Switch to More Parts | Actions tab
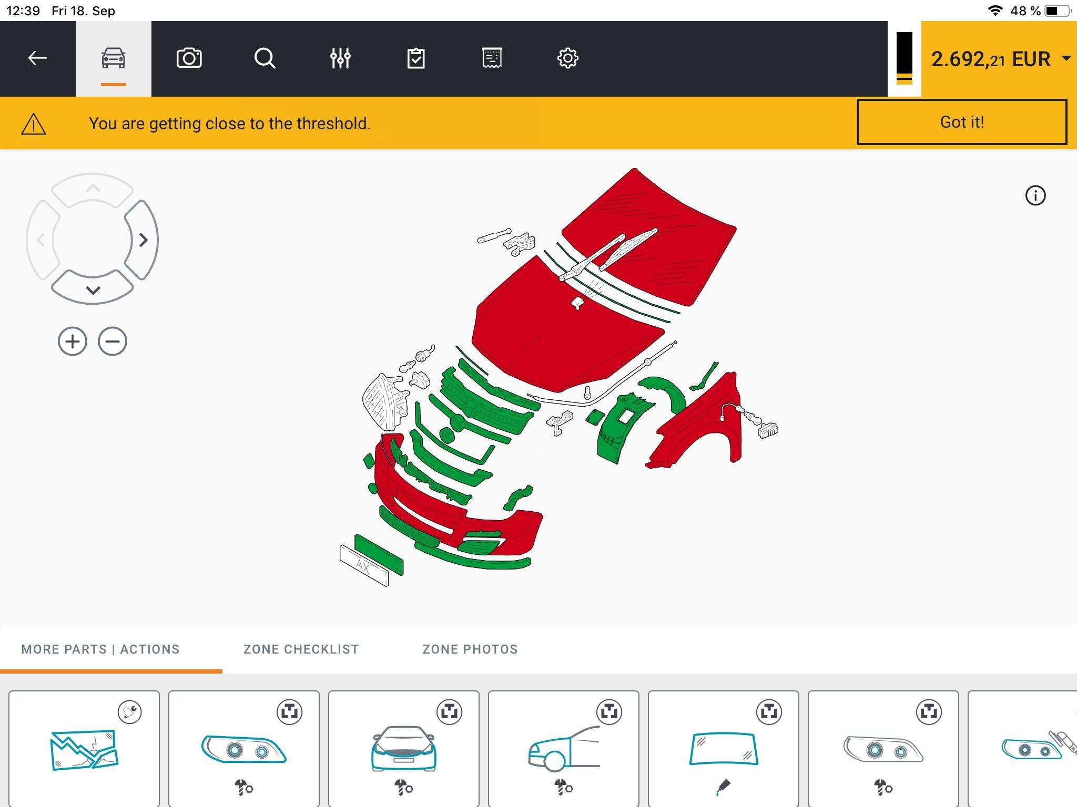Image resolution: width=1077 pixels, height=807 pixels. [100, 649]
